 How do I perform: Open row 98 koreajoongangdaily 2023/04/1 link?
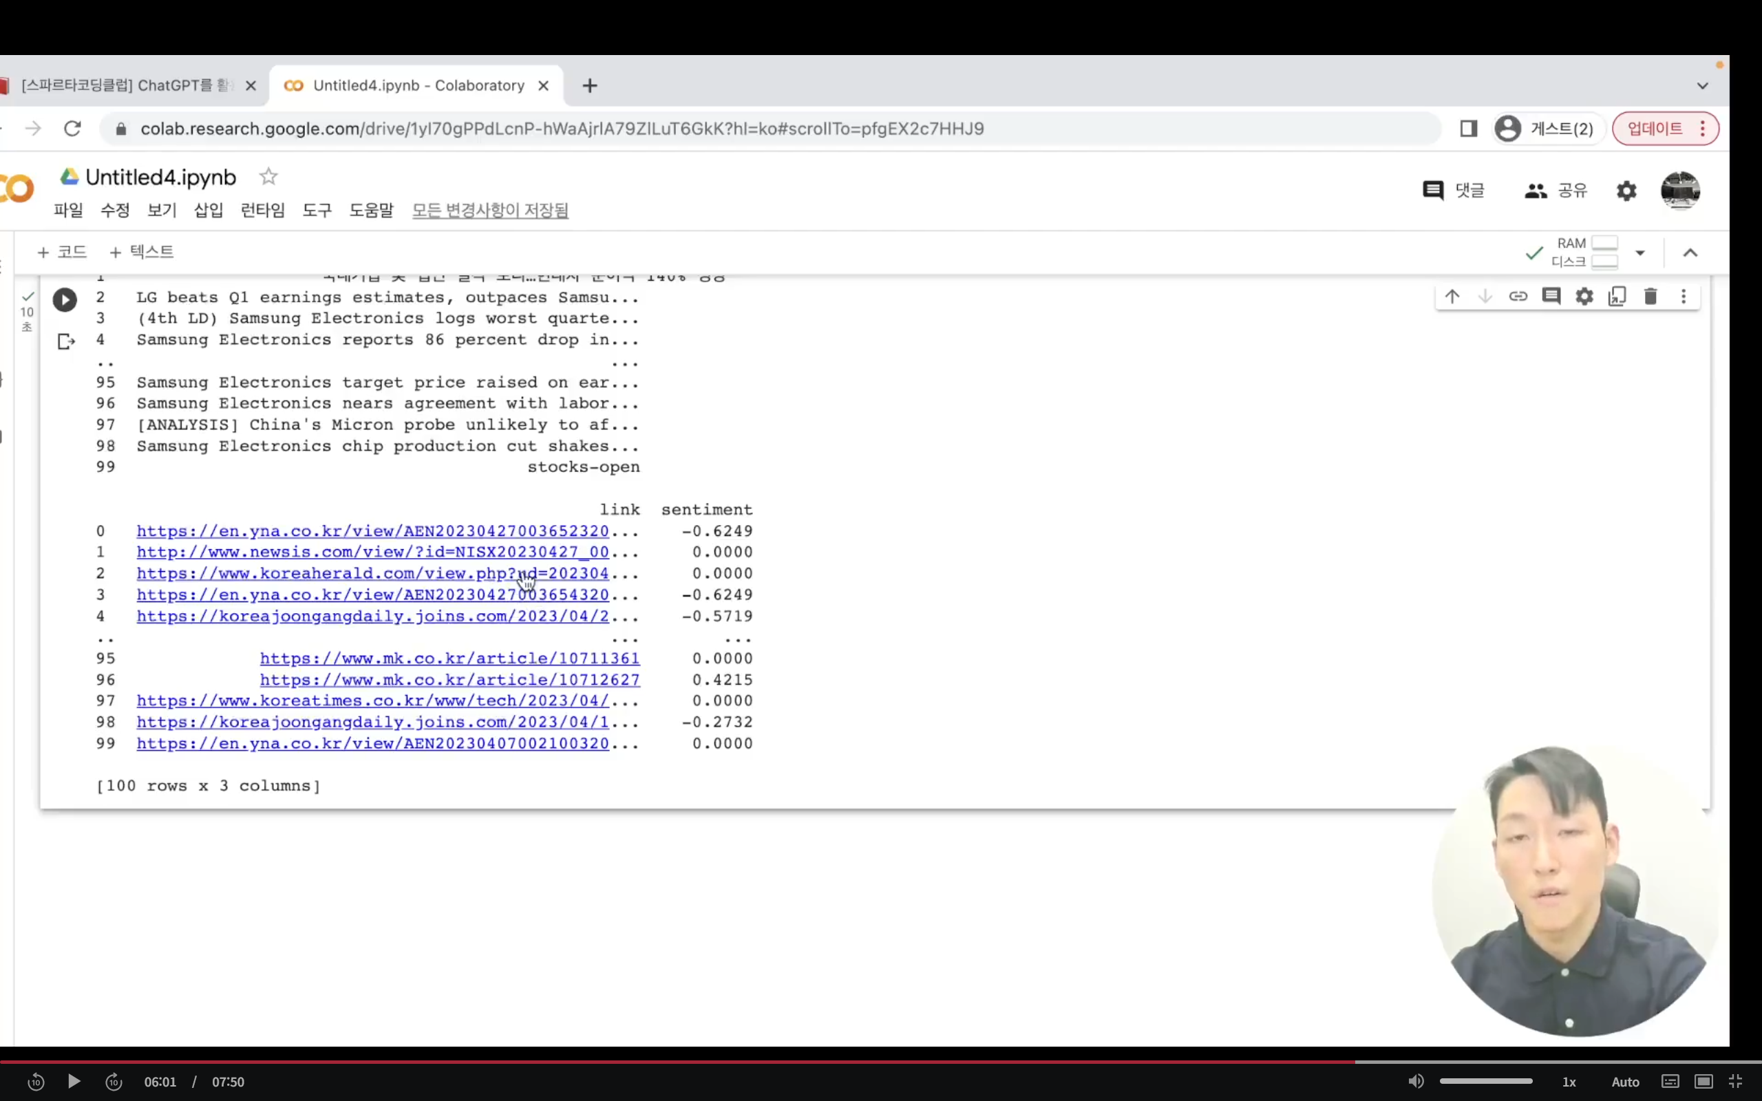click(373, 722)
